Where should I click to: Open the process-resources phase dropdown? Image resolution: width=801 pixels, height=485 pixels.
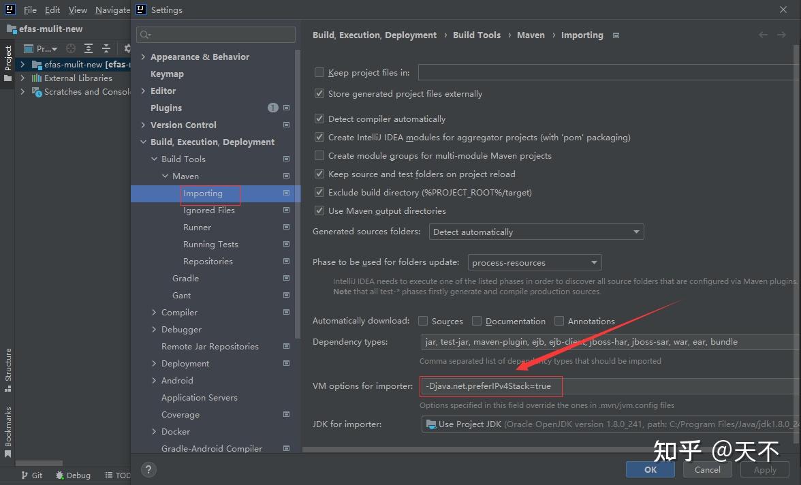pyautogui.click(x=535, y=262)
